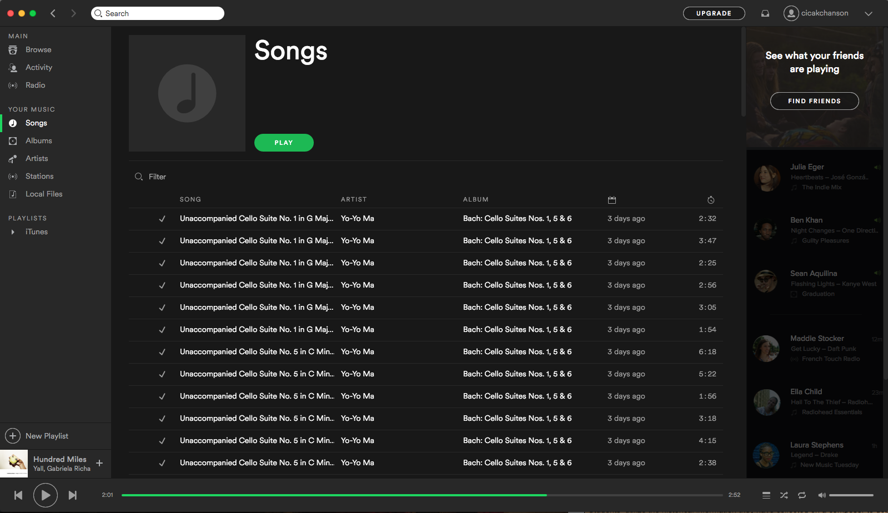Viewport: 888px width, 513px height.
Task: Select Songs in Your Music
Action: pyautogui.click(x=36, y=123)
